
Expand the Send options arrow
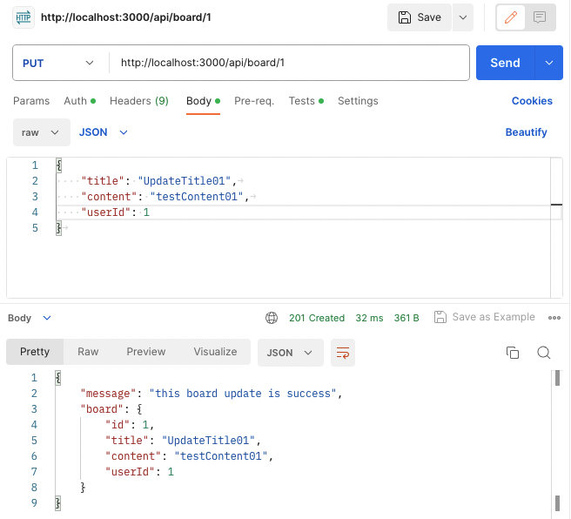coord(548,63)
